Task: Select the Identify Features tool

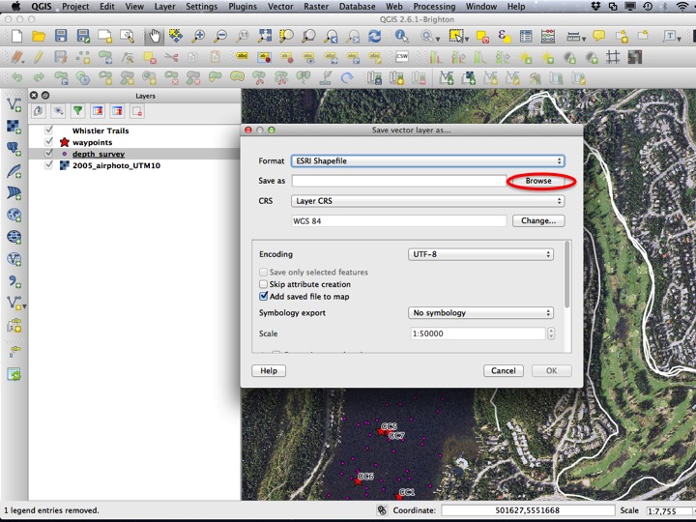Action: point(402,36)
